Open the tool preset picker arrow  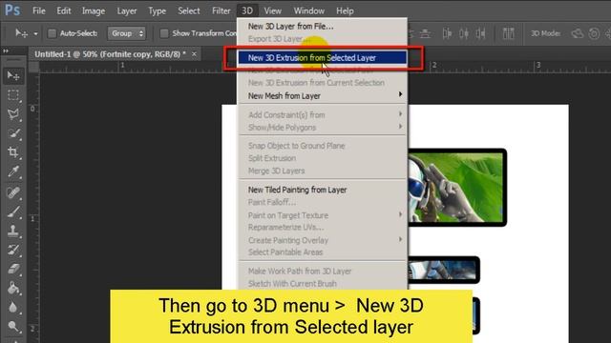35,34
